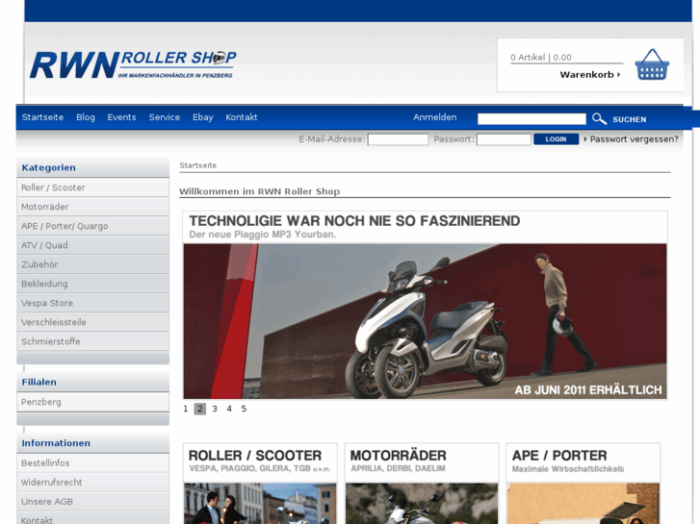Show slide 5 of the banner
The image size is (700, 524).
click(244, 409)
